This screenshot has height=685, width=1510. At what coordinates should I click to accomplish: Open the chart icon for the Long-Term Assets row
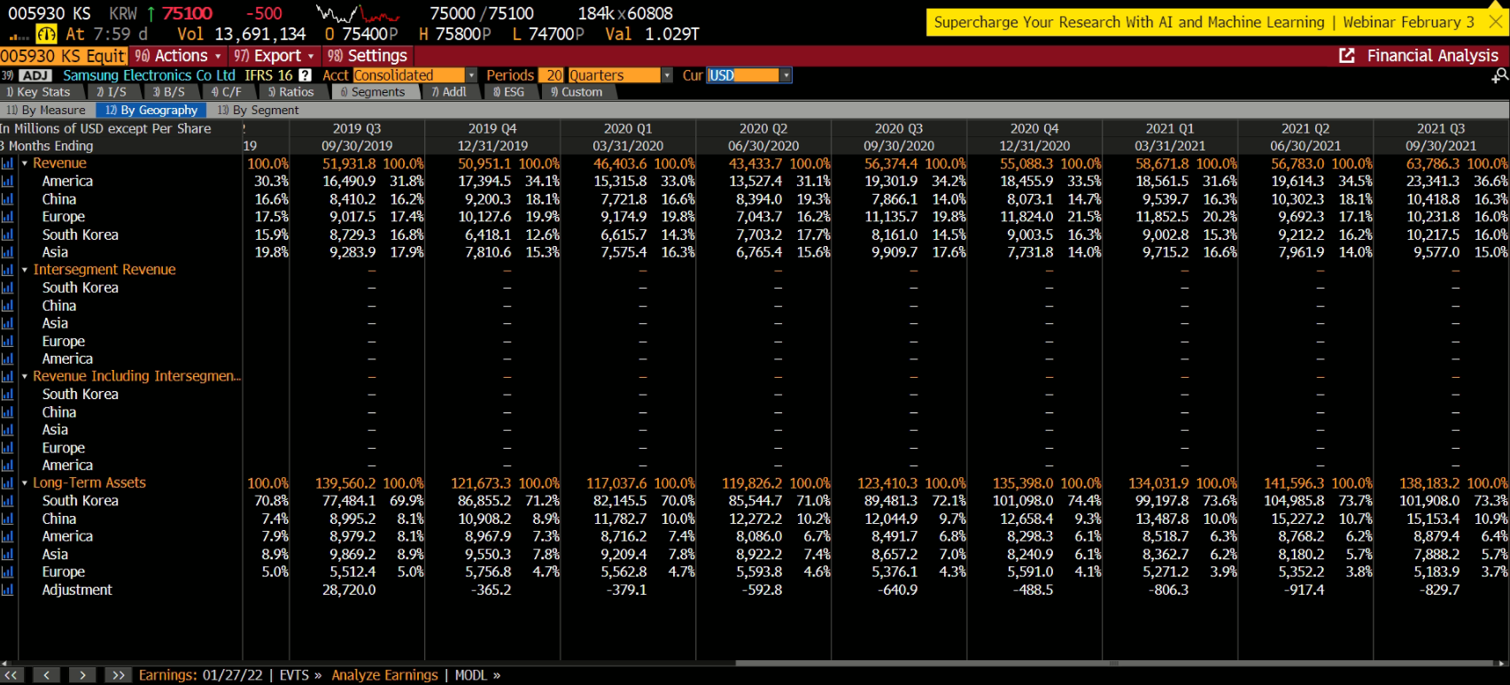7,483
